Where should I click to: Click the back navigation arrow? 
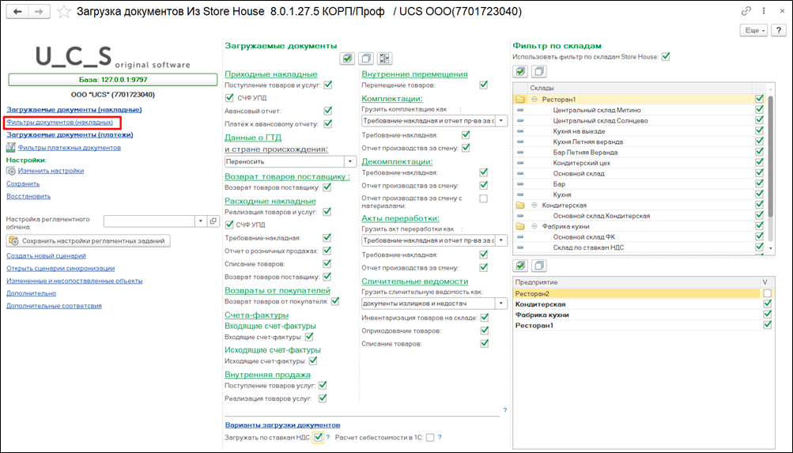[x=17, y=11]
